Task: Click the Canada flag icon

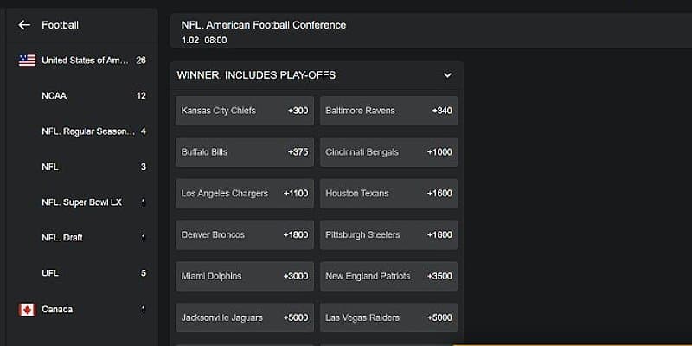Action: [x=27, y=309]
